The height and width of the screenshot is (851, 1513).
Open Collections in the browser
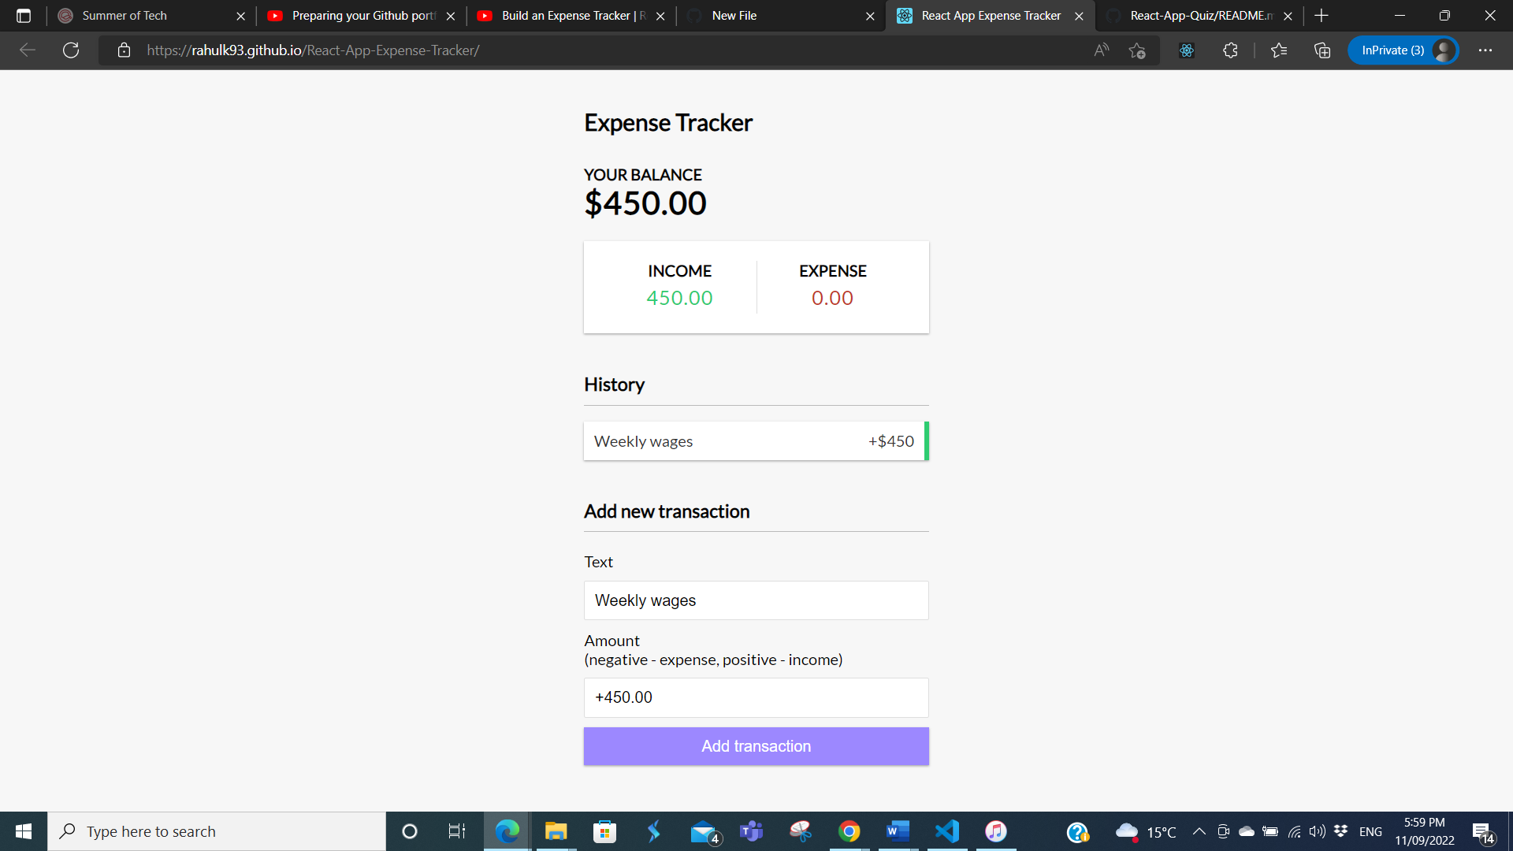(1322, 50)
